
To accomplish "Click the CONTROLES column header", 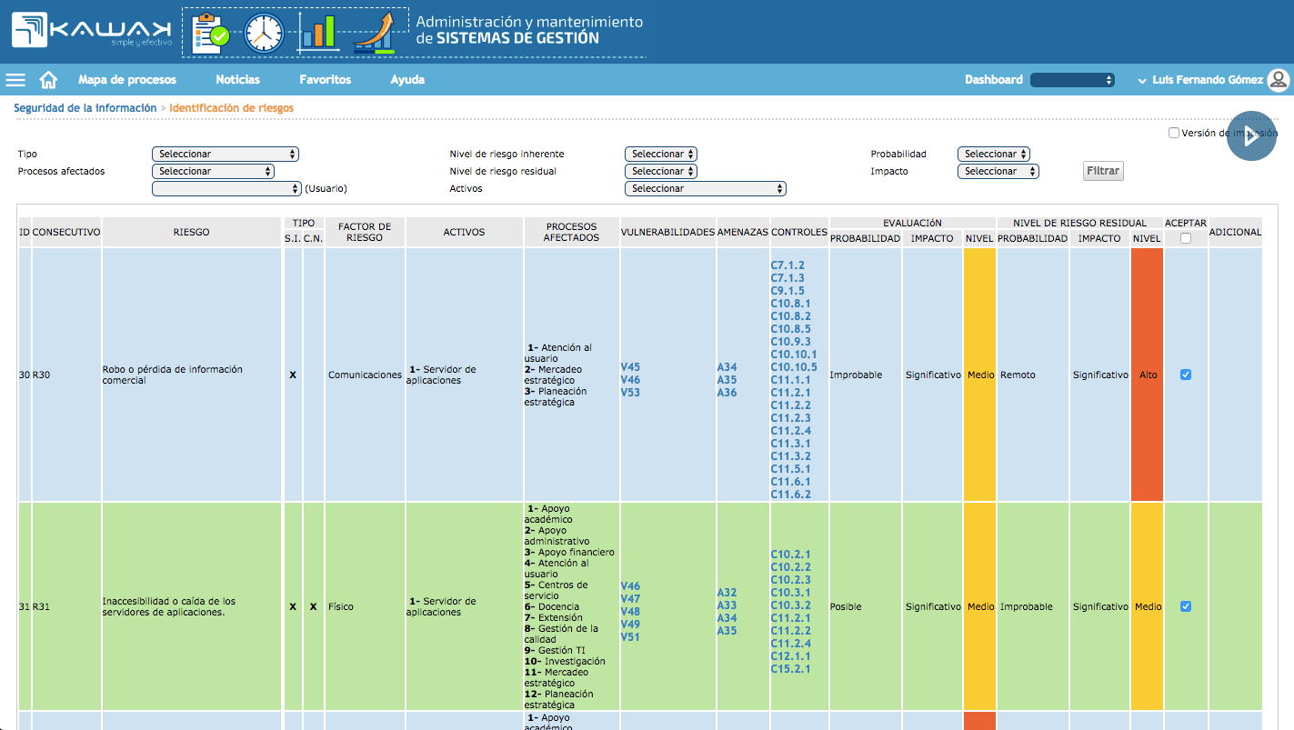I will pos(799,232).
